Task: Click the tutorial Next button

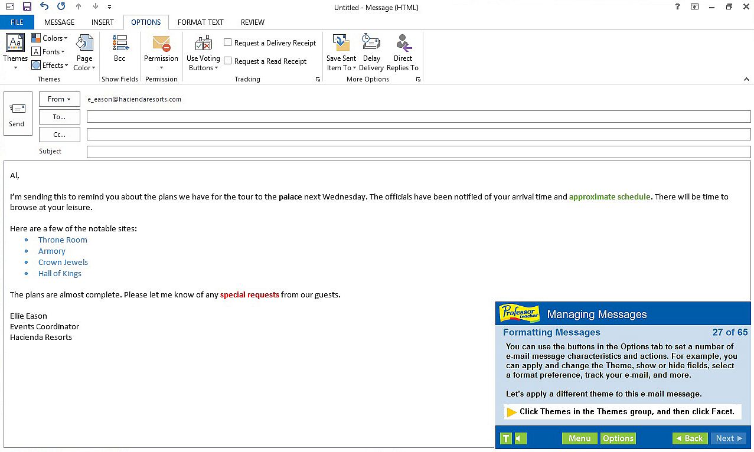Action: click(729, 438)
